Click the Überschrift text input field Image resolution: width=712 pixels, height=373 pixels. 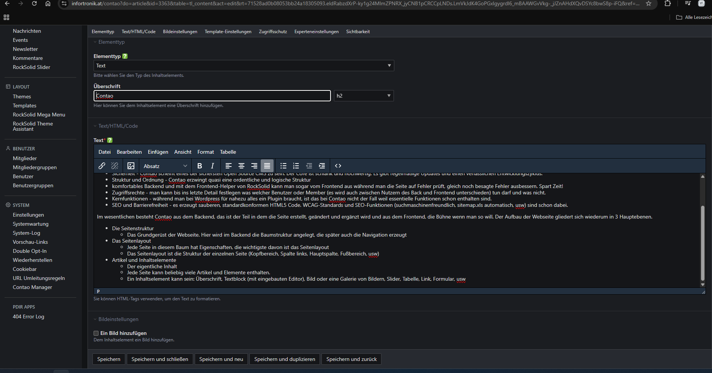tap(212, 96)
